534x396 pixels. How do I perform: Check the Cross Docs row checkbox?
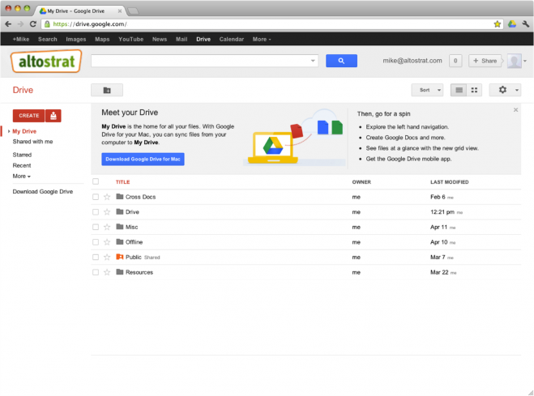pyautogui.click(x=96, y=197)
